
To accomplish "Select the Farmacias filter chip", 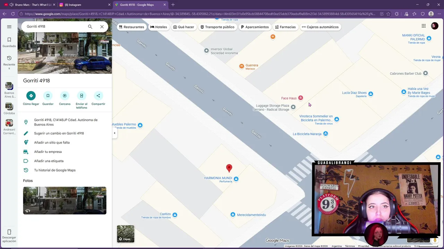I will (285, 27).
